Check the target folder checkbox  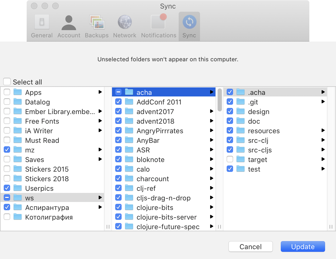pos(230,159)
